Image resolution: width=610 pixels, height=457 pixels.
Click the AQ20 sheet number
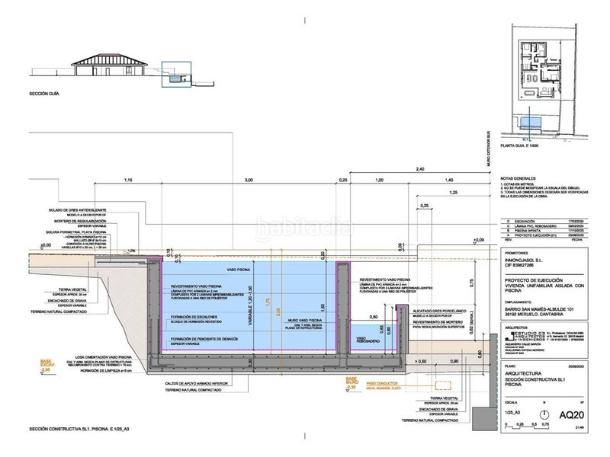click(x=572, y=415)
